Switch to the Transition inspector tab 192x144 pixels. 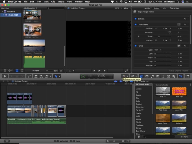[174, 8]
